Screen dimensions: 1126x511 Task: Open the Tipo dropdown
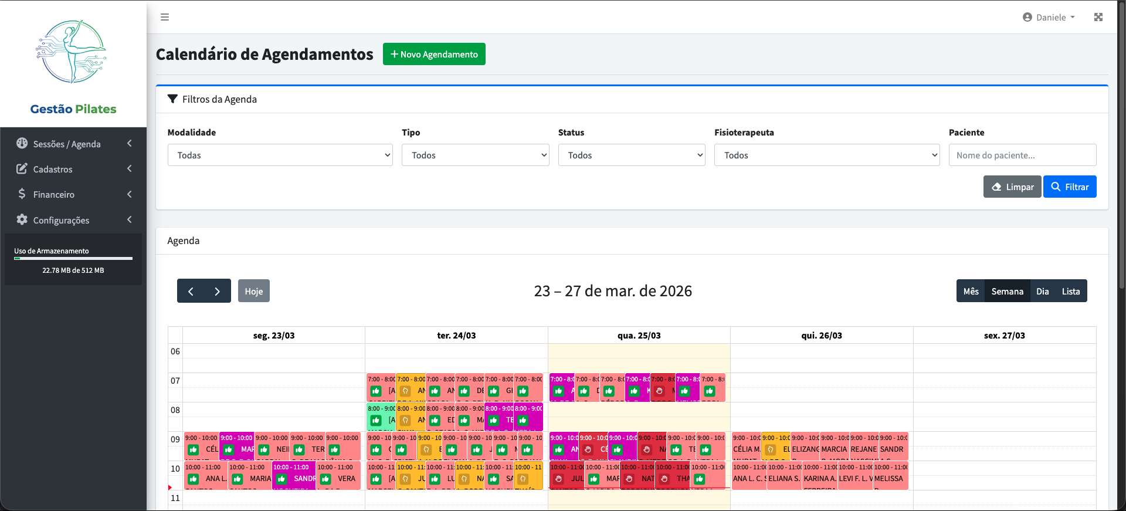pos(475,155)
